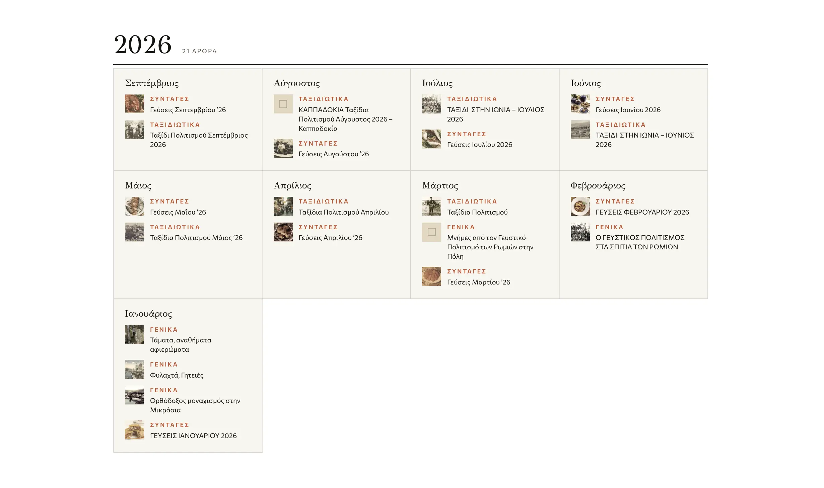Click the Ιούνιος month heading
Screen dimensions: 824x488
coord(586,83)
